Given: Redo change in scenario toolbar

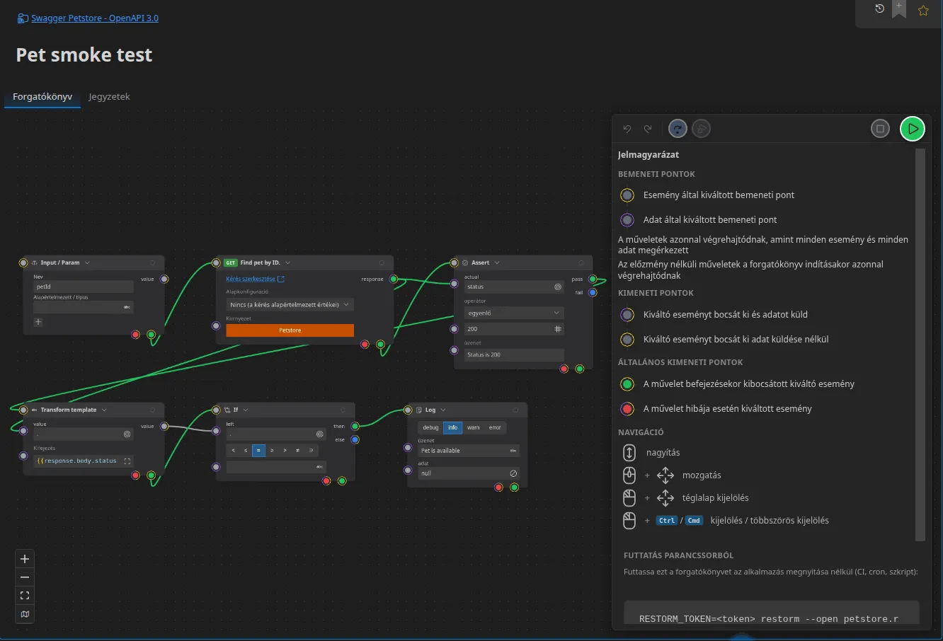Looking at the screenshot, I should pyautogui.click(x=648, y=129).
